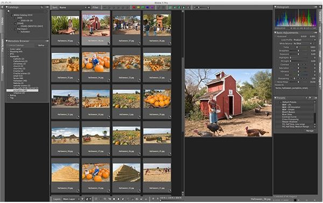Switch to the Output side tab
Viewport: 323px width, 203px height.
click(2, 69)
